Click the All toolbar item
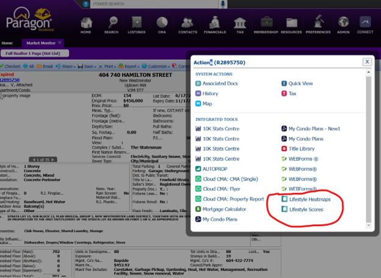This screenshot has height=278, width=381. 29,66
